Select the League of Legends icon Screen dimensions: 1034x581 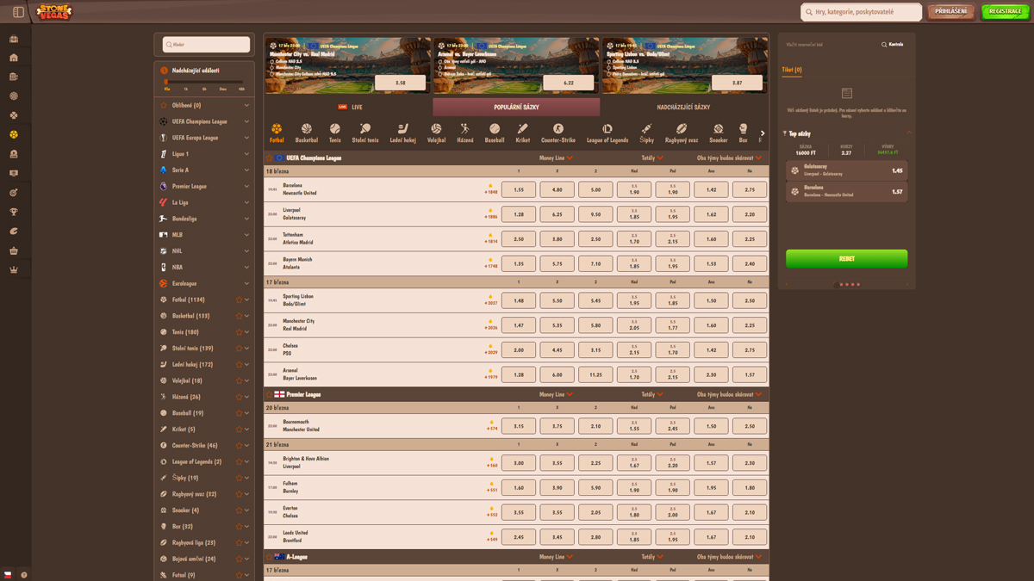(x=608, y=133)
